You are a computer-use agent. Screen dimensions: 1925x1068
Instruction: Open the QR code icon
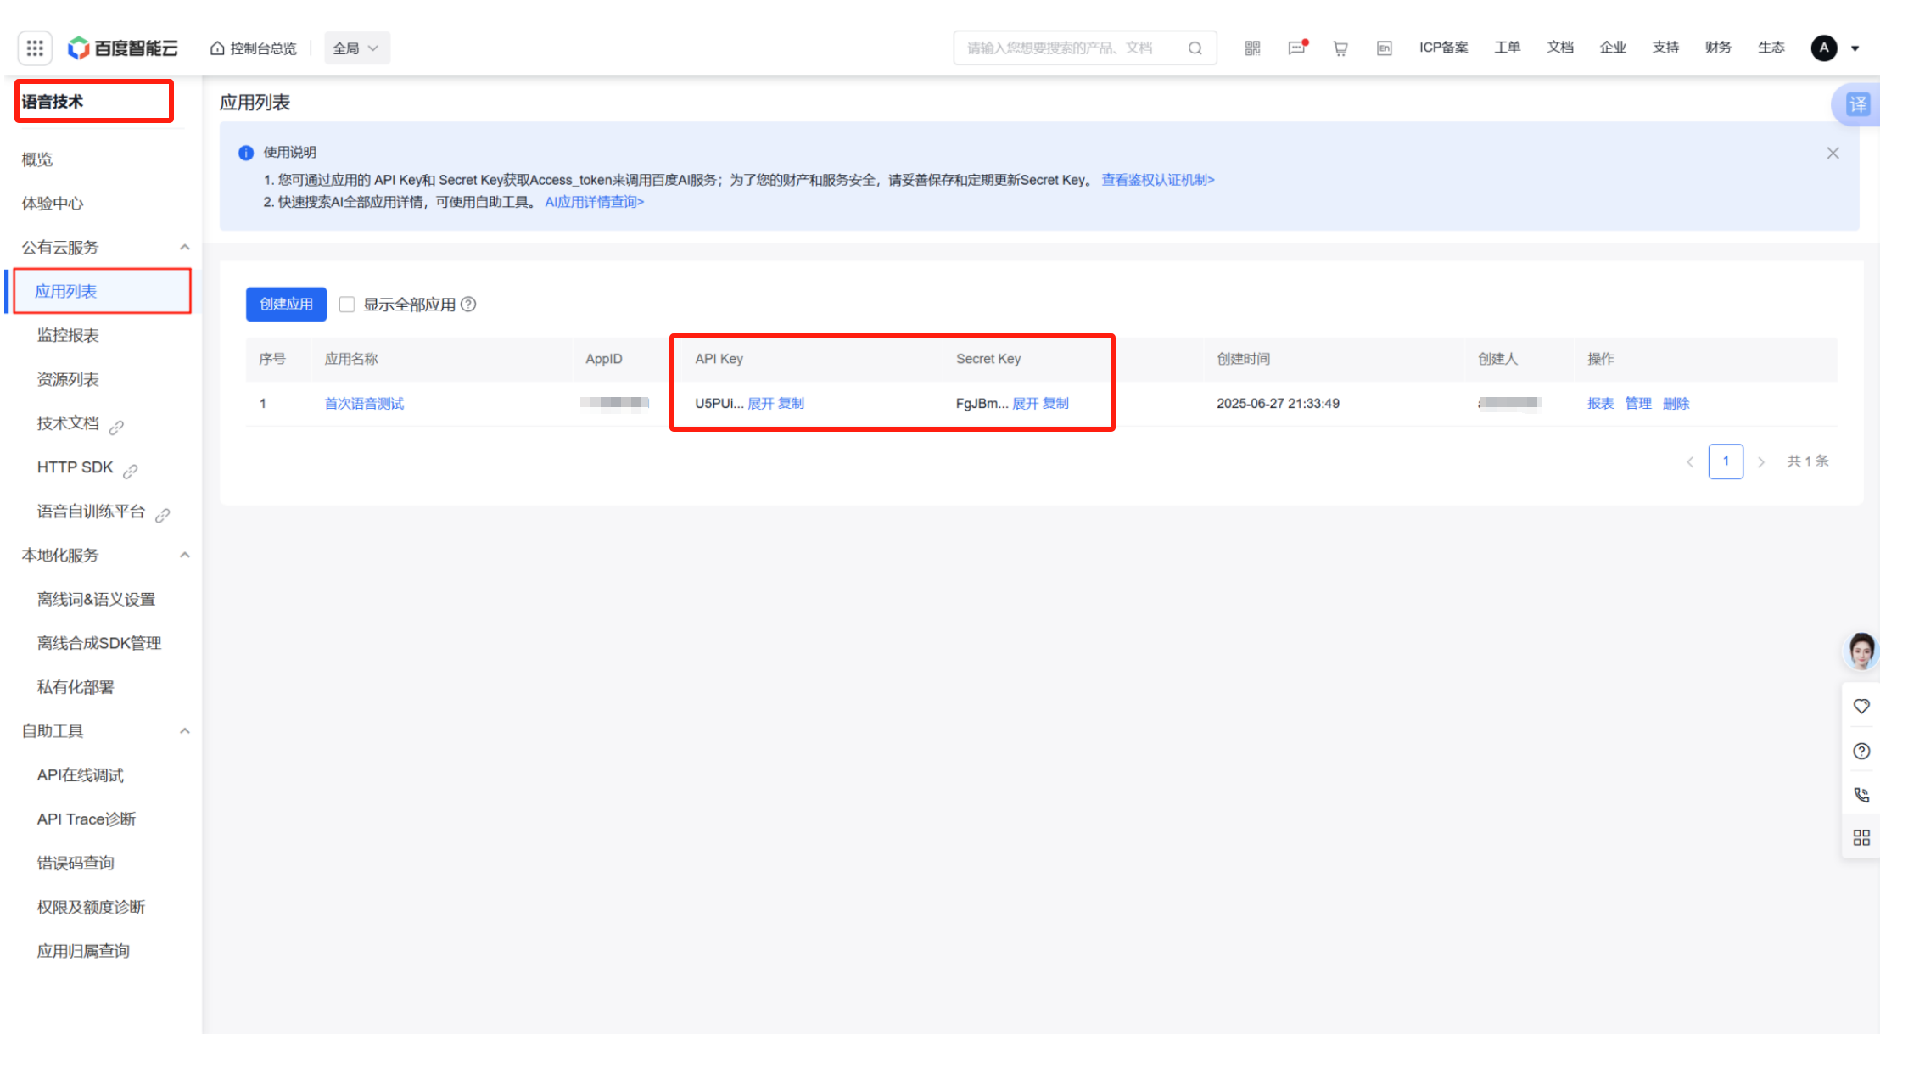[1252, 48]
